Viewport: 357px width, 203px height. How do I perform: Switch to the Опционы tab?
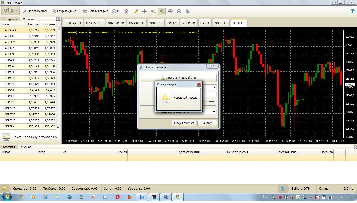point(29,19)
